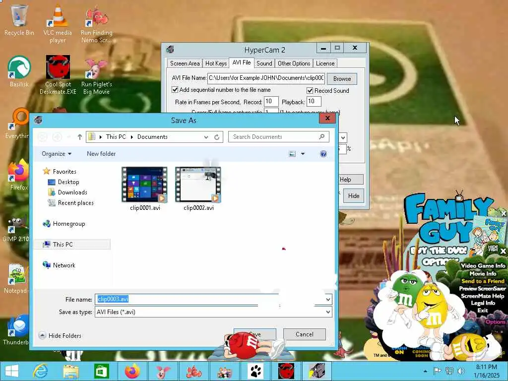
Task: Select the AVI File tab
Action: 242,63
